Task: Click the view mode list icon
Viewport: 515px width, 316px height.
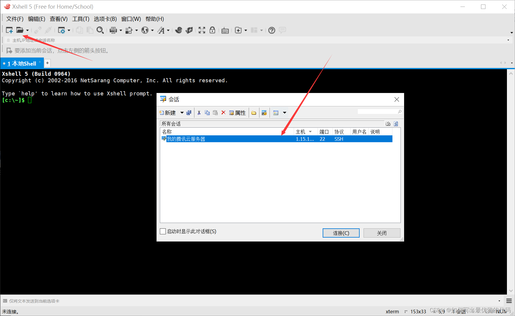Action: click(x=276, y=113)
